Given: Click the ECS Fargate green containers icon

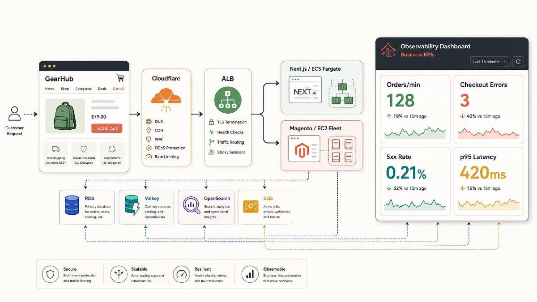Looking at the screenshot, I should pos(341,93).
